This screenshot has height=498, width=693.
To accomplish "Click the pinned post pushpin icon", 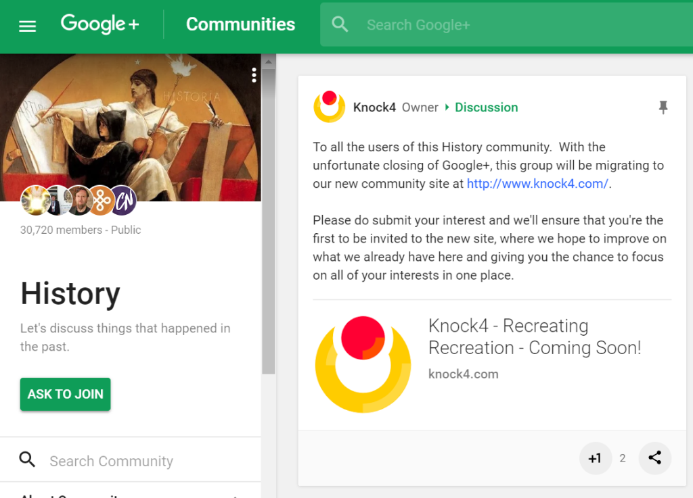I will click(x=663, y=107).
